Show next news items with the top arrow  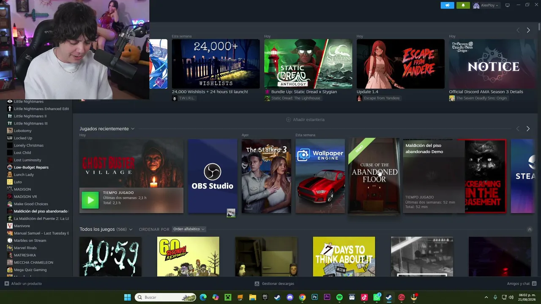click(528, 30)
